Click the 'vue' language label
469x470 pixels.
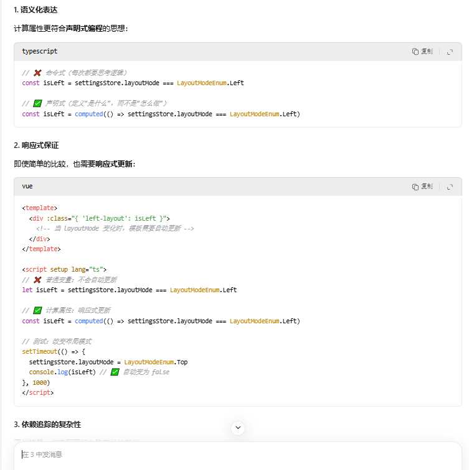pos(27,186)
